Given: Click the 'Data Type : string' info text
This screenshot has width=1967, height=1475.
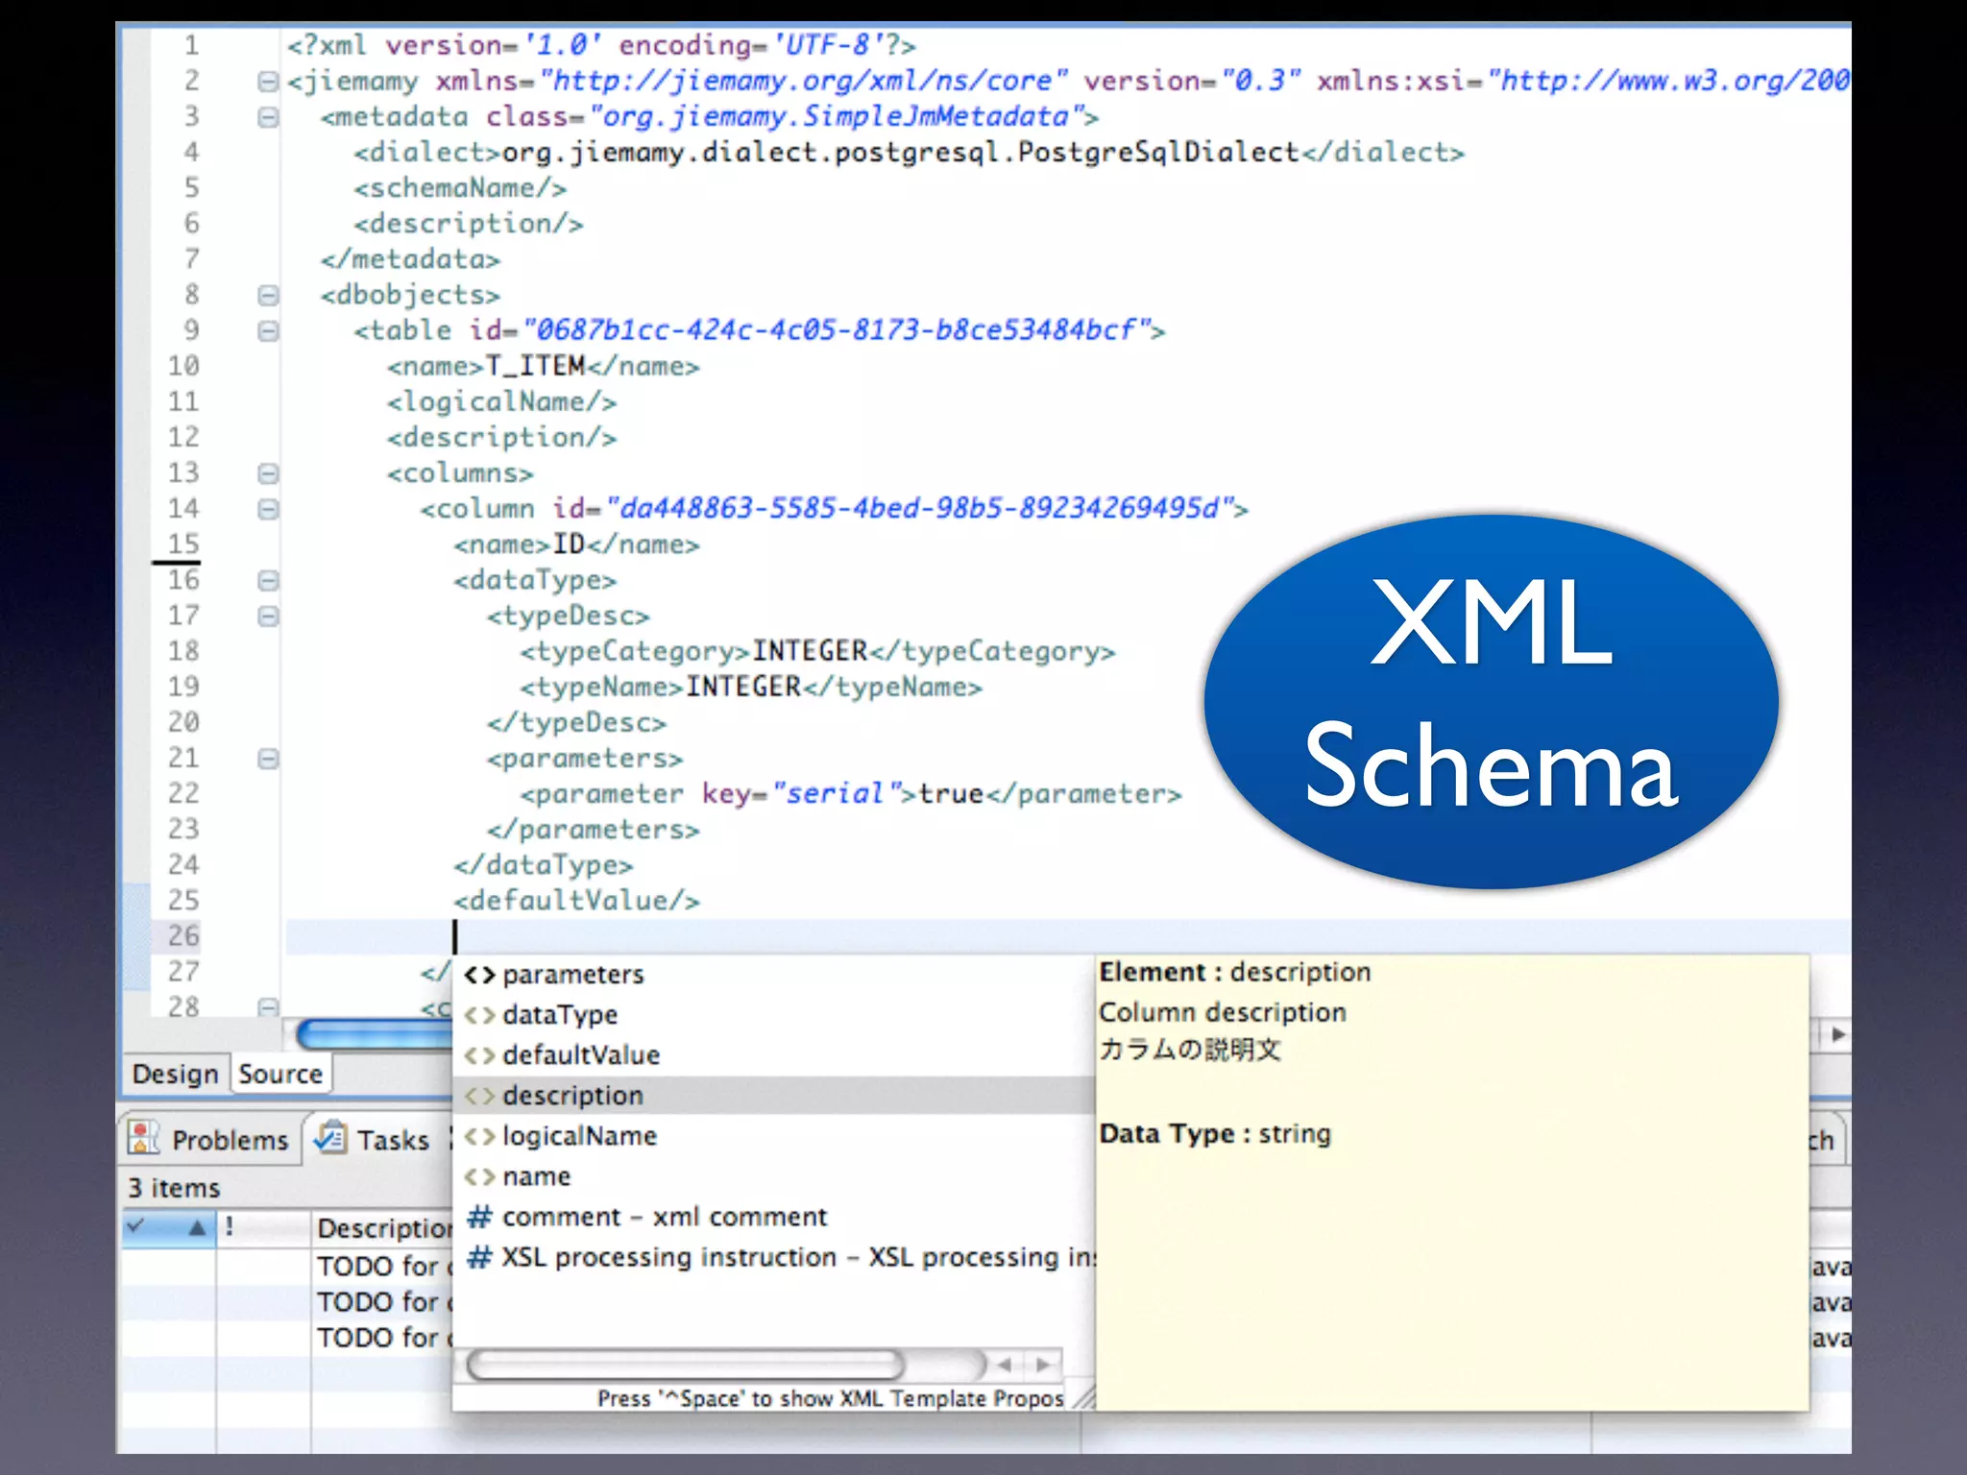Looking at the screenshot, I should (1215, 1134).
